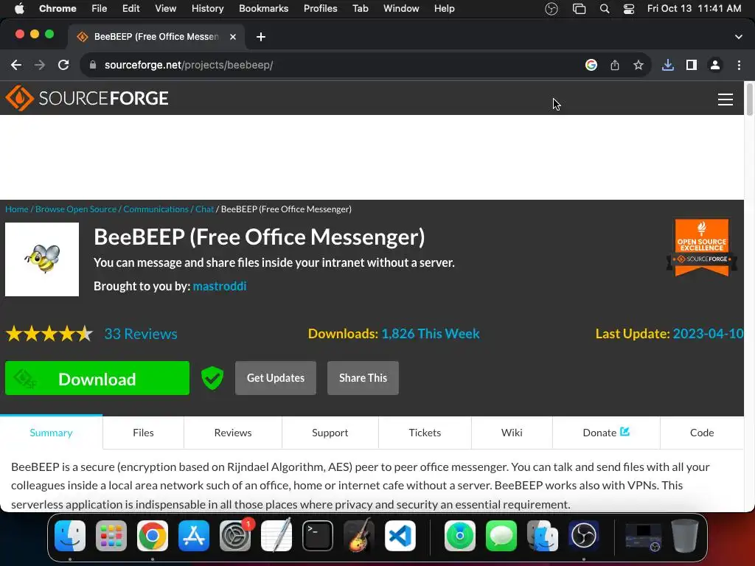Open the Bookmarks menu
The height and width of the screenshot is (566, 755).
pos(263,9)
